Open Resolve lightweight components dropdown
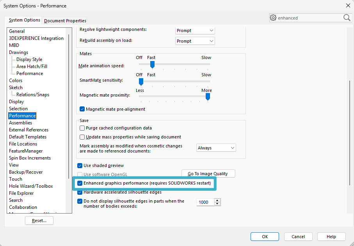354x246 pixels. point(195,31)
